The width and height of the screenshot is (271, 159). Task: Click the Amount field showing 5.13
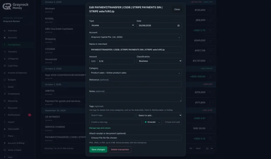click(x=116, y=61)
